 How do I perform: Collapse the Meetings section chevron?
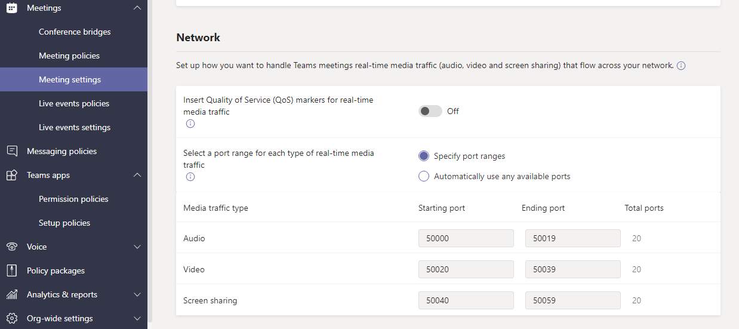click(137, 8)
